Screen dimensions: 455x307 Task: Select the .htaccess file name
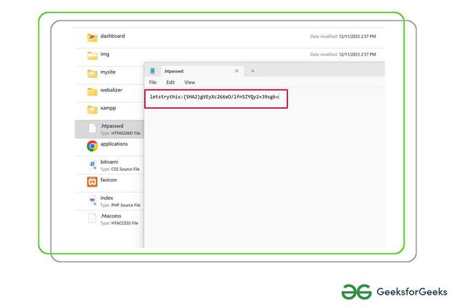tap(111, 215)
